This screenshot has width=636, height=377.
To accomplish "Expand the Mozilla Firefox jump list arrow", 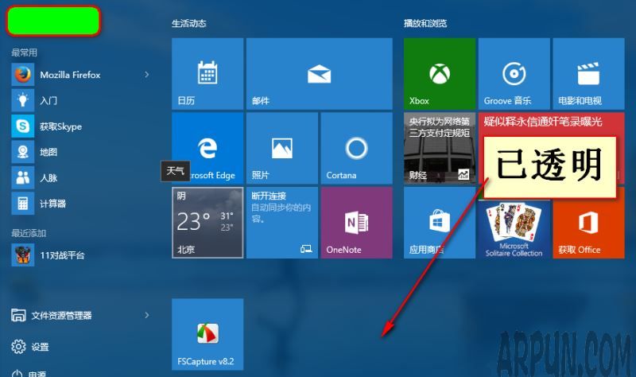I will click(147, 75).
